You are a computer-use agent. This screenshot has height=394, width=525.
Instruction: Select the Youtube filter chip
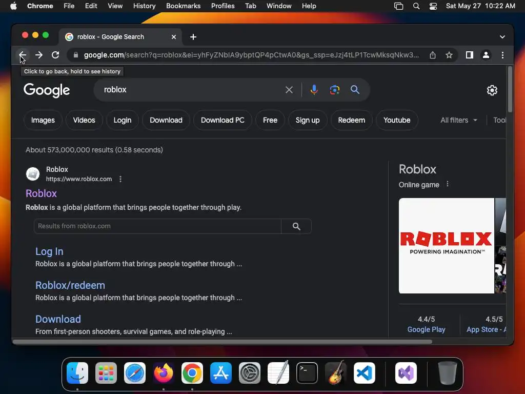tap(397, 120)
